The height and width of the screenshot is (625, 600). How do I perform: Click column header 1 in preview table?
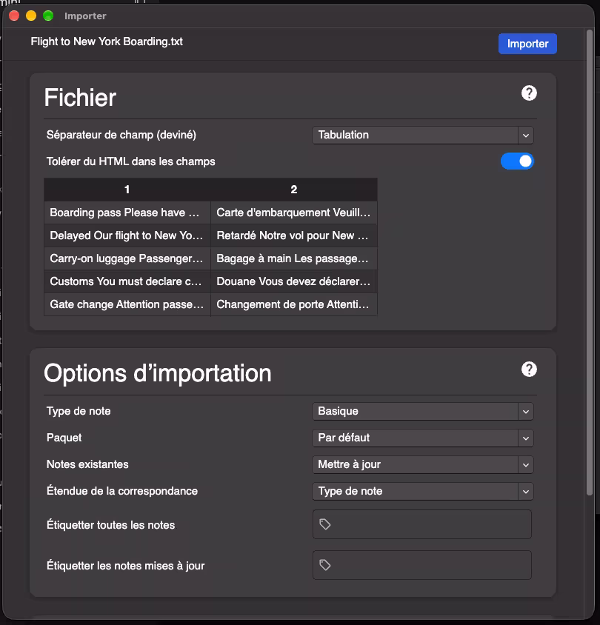(x=127, y=190)
